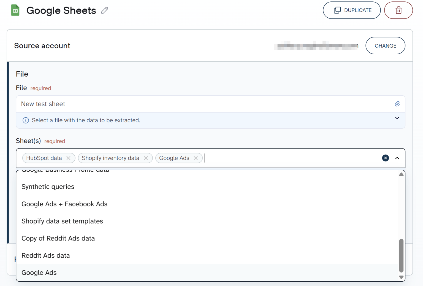Click the dropdown list scroll up arrow

(401, 174)
